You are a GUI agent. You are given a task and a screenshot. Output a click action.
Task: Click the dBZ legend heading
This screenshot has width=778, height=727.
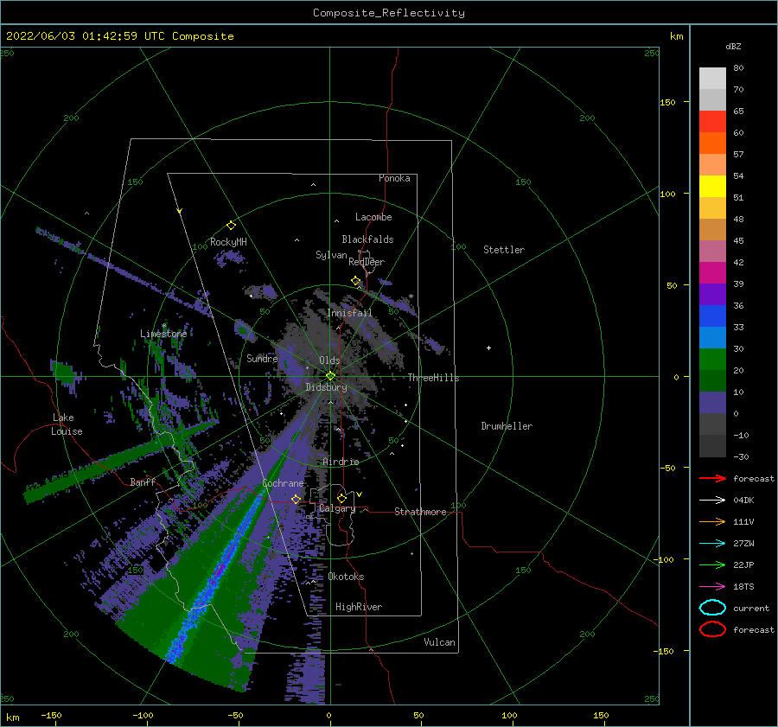(733, 46)
